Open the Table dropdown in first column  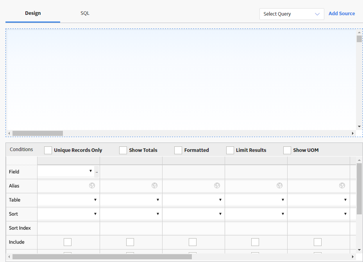click(68, 200)
